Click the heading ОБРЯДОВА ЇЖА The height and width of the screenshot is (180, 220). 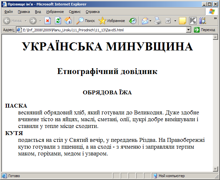pyautogui.click(x=107, y=92)
